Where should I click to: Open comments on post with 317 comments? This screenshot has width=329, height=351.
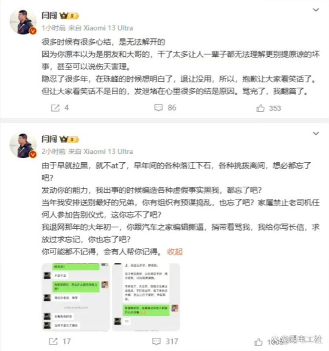(156, 341)
